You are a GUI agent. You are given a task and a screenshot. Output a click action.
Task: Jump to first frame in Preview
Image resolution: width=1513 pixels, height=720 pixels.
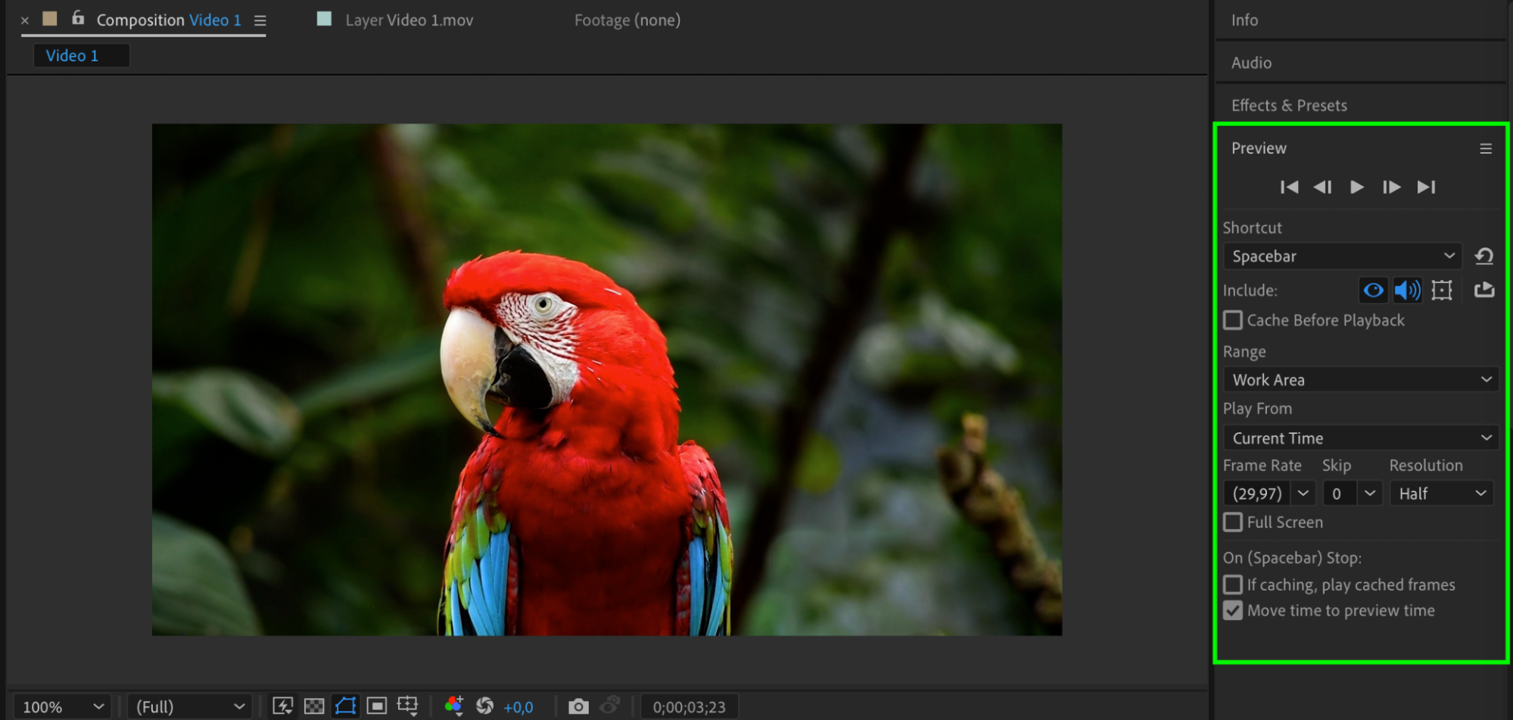coord(1289,187)
